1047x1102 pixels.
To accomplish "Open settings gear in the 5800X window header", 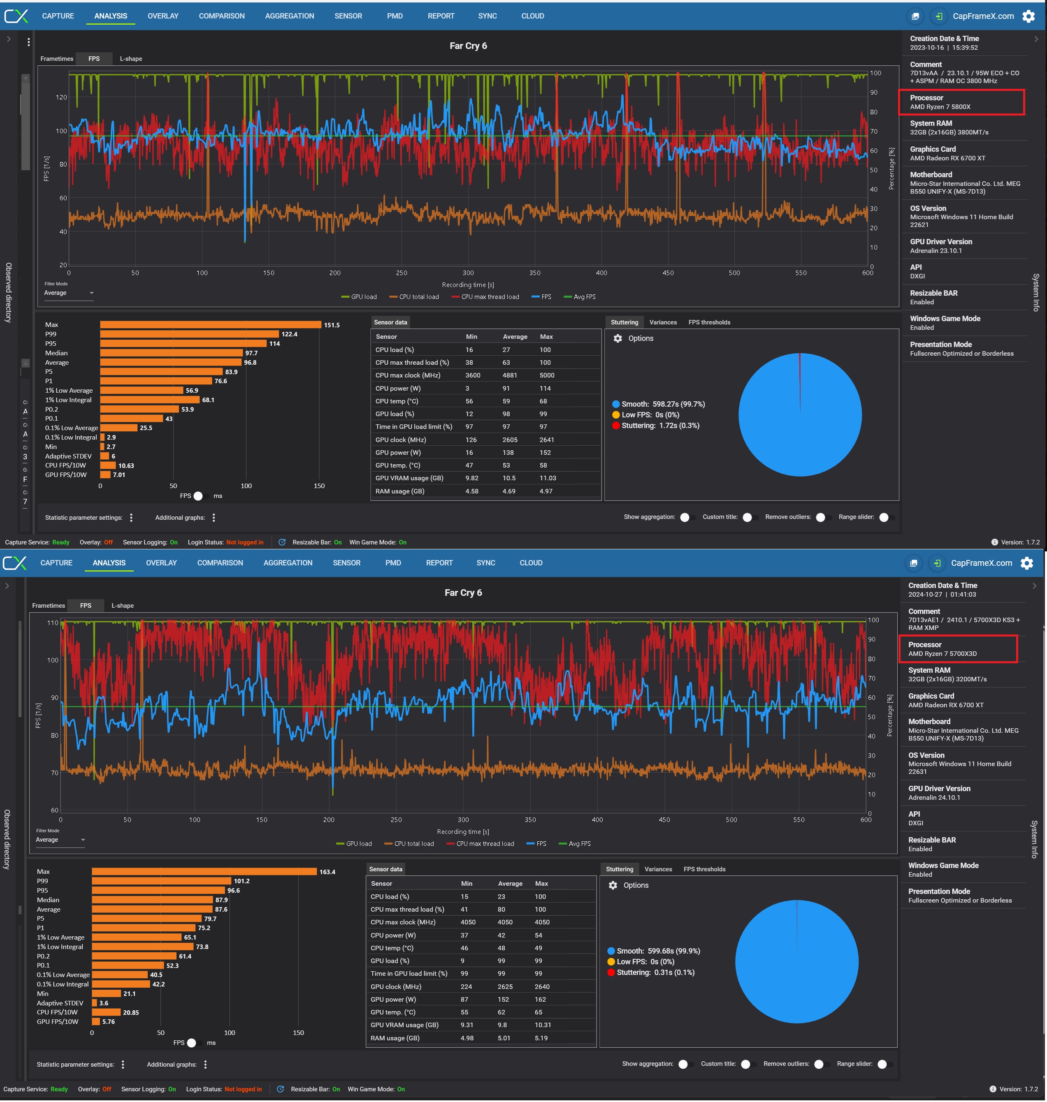I will [1028, 16].
